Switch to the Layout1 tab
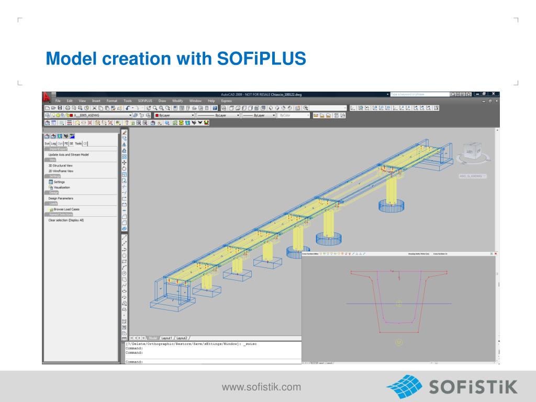Image resolution: width=536 pixels, height=402 pixels. [x=167, y=338]
